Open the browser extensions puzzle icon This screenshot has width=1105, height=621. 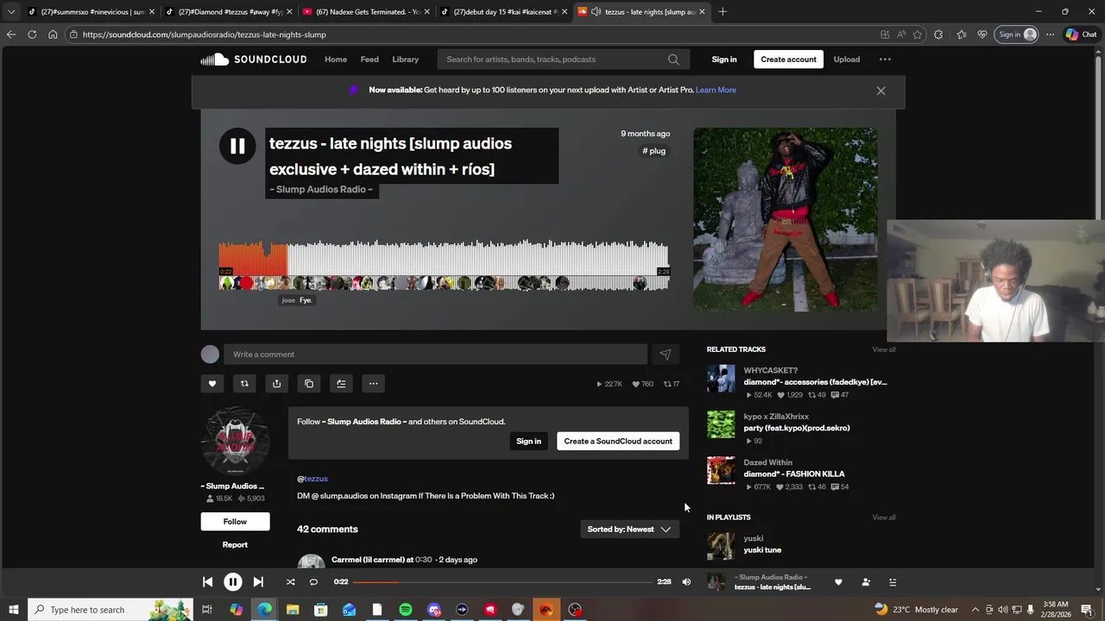click(938, 34)
